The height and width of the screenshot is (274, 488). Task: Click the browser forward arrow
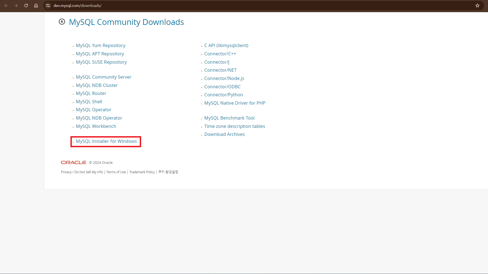click(x=16, y=6)
